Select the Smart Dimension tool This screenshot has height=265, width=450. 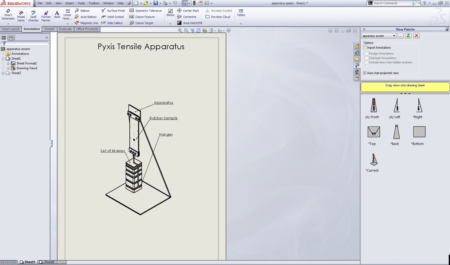tap(8, 14)
